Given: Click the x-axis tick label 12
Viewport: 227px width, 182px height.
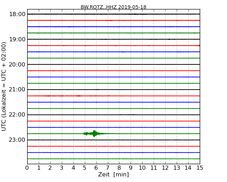Looking at the screenshot, I should pyautogui.click(x=165, y=168).
